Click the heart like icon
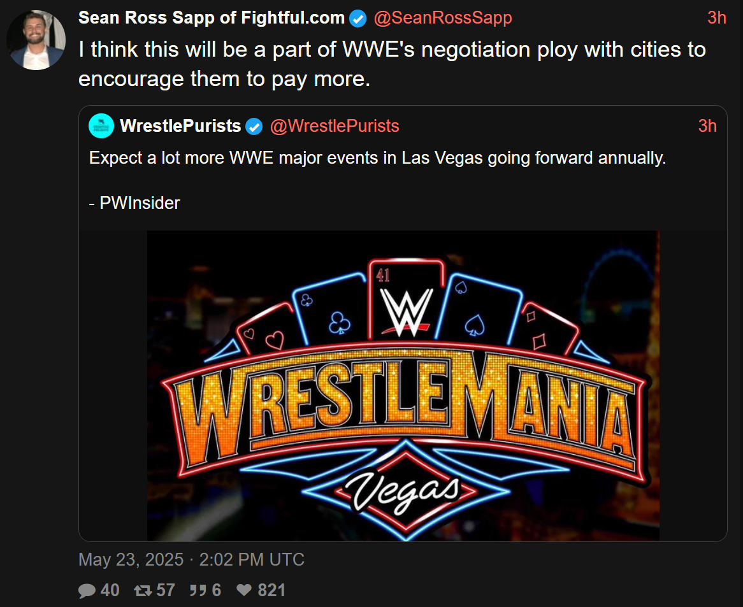 pos(244,590)
